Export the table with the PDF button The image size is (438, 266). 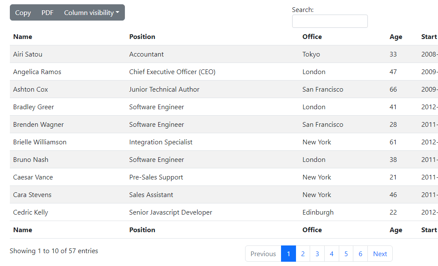tap(47, 13)
